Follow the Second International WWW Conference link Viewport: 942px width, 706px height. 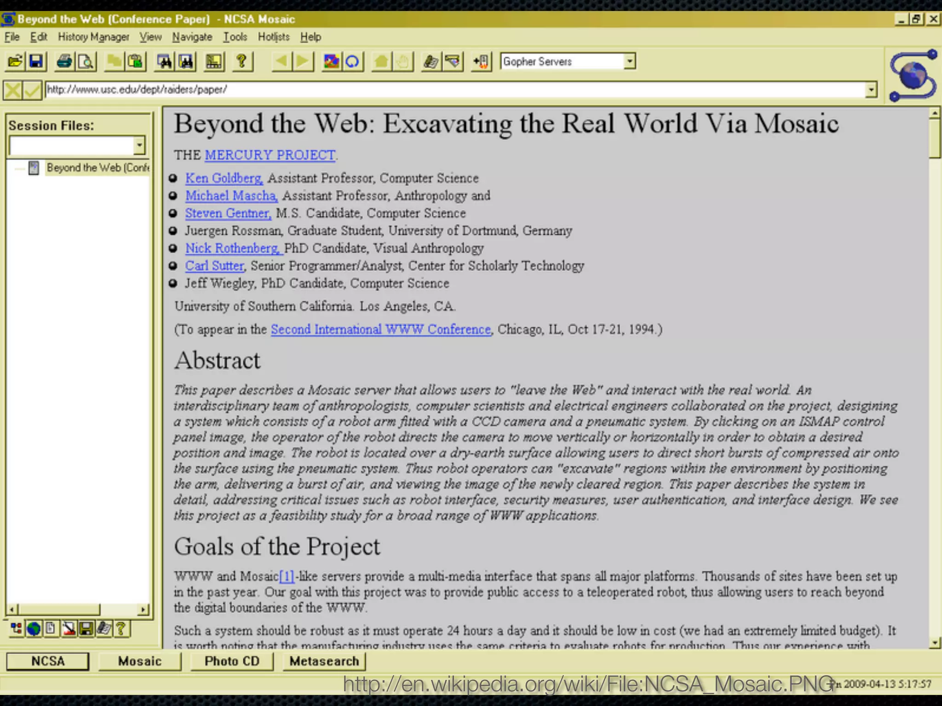[x=381, y=330]
